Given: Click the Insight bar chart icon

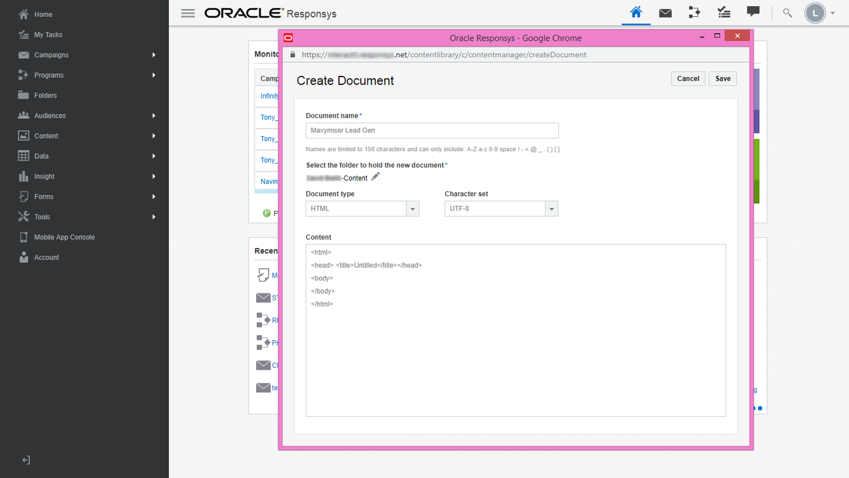Looking at the screenshot, I should click(24, 176).
